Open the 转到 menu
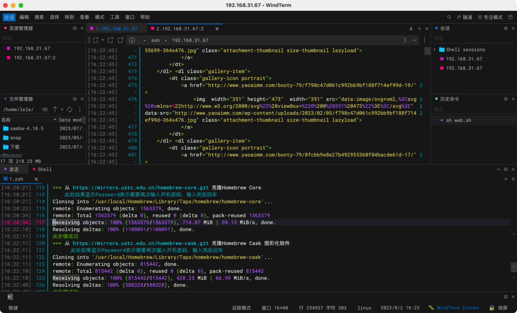517x313 pixels. 69,17
